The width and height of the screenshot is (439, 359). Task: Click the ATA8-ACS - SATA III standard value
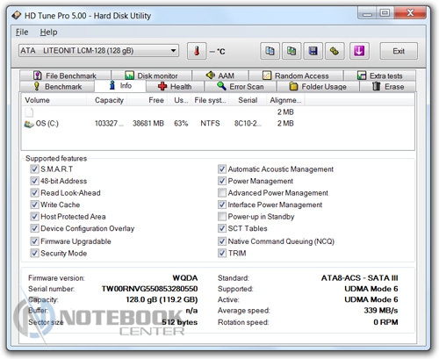pyautogui.click(x=360, y=278)
